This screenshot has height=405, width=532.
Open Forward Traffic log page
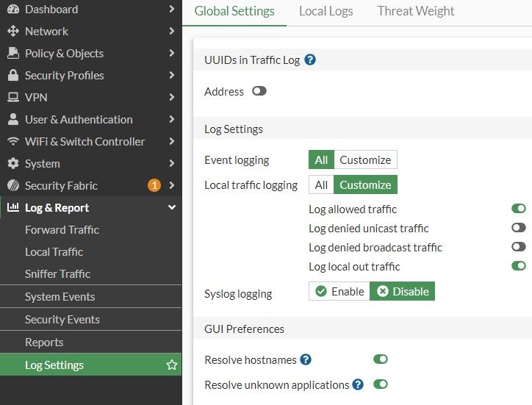62,230
